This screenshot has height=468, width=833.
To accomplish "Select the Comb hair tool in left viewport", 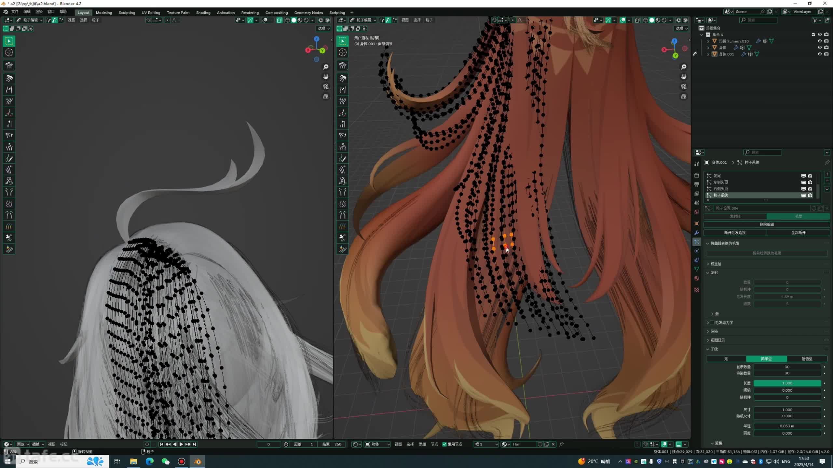I will 9,65.
